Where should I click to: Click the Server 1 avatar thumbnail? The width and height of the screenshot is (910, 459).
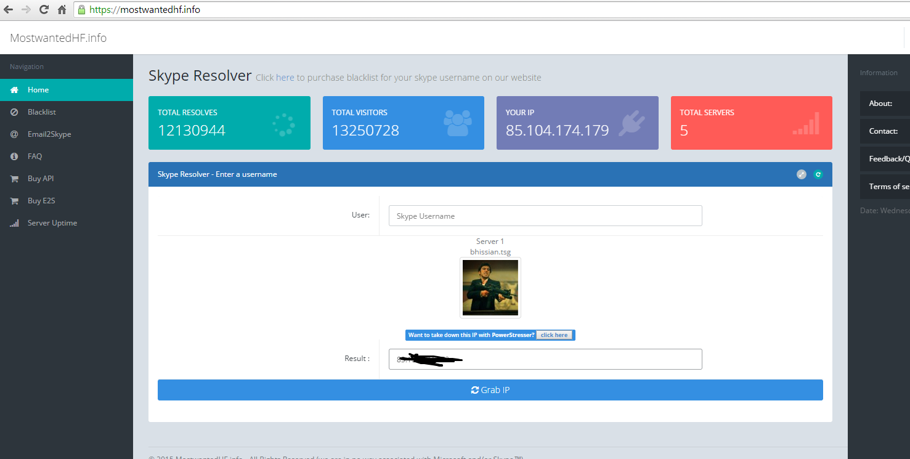(490, 288)
